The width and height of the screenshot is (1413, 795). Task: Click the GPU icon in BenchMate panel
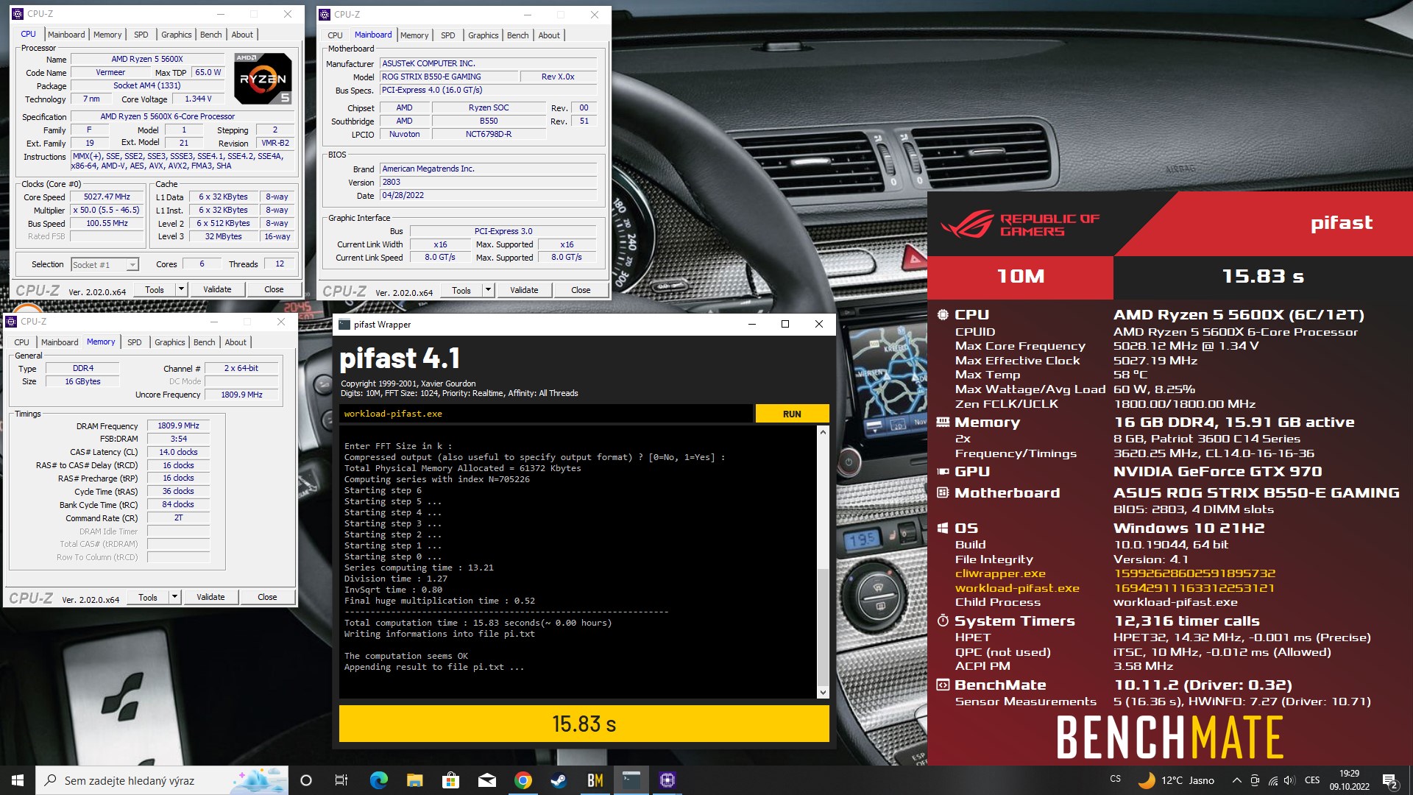(x=942, y=472)
